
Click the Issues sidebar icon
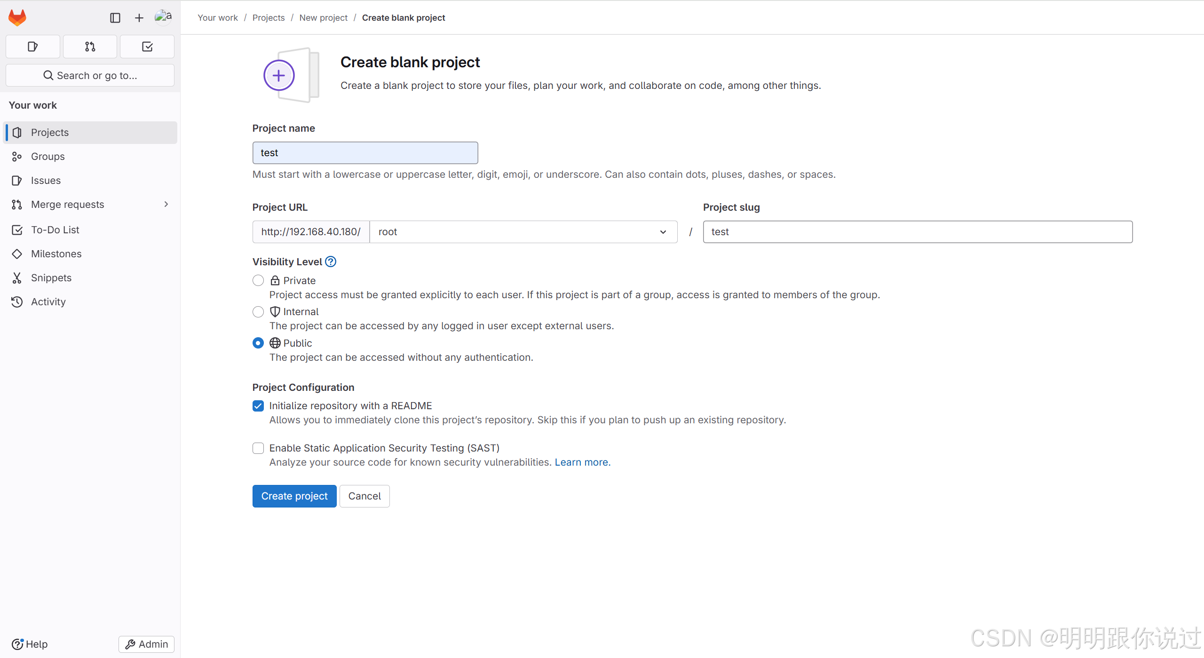[17, 181]
